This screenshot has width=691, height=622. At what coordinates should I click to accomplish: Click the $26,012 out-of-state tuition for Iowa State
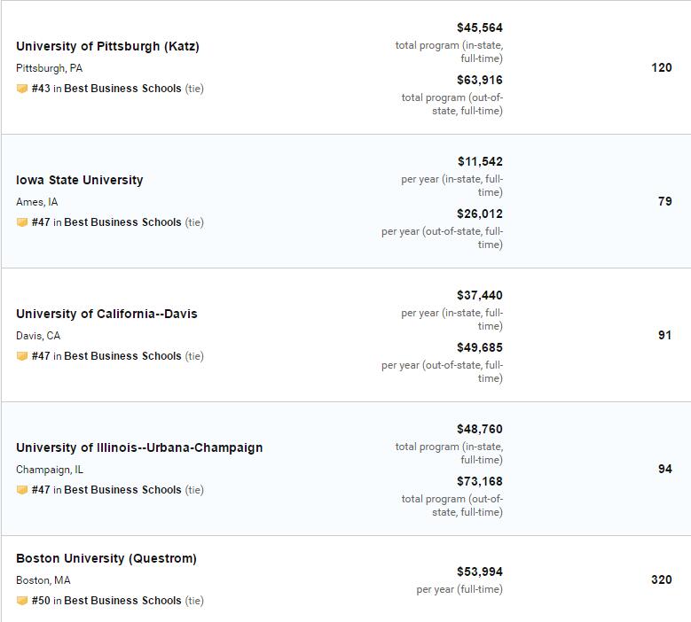click(480, 214)
